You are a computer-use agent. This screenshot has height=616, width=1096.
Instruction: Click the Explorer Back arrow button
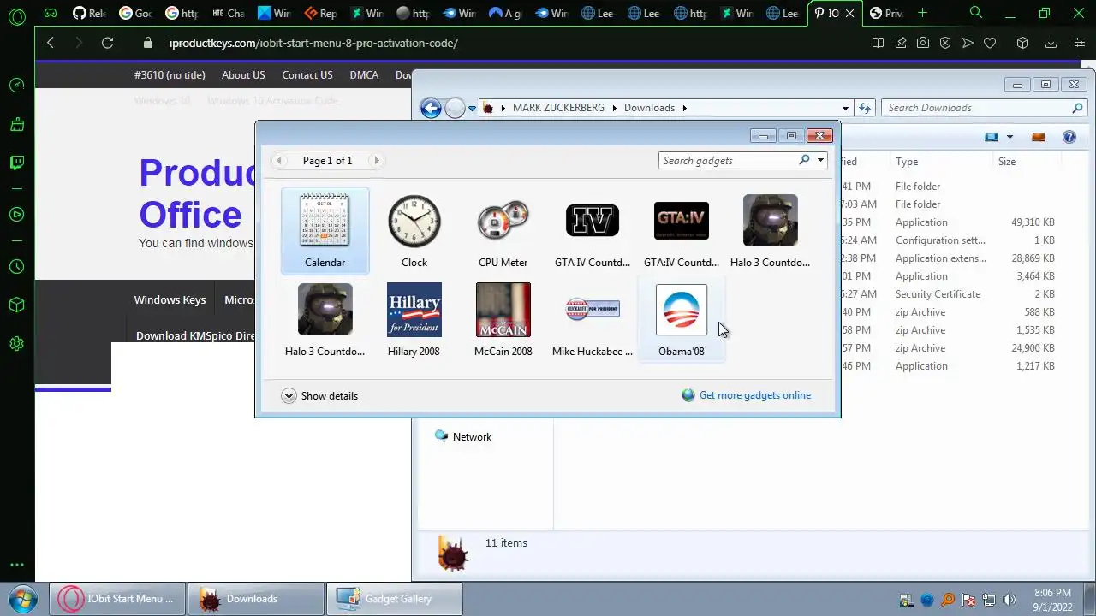431,108
